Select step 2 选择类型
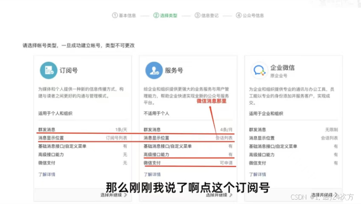This screenshot has height=204, width=361. (165, 15)
